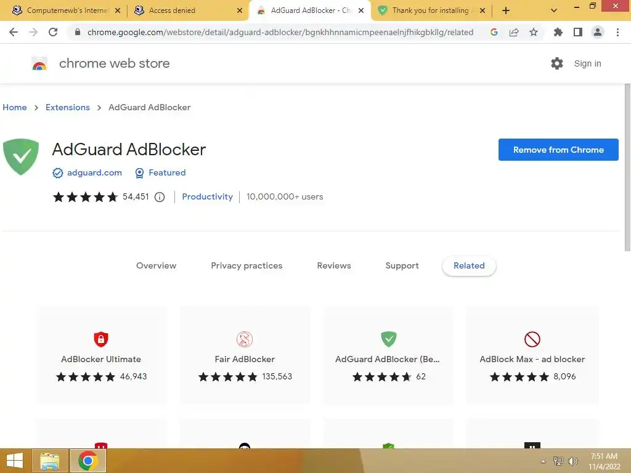Click the 54,451 ratings count
The width and height of the screenshot is (631, 473).
[x=136, y=196]
